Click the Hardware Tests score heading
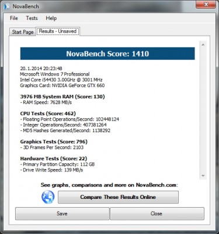This screenshot has height=234, width=219. point(54,159)
